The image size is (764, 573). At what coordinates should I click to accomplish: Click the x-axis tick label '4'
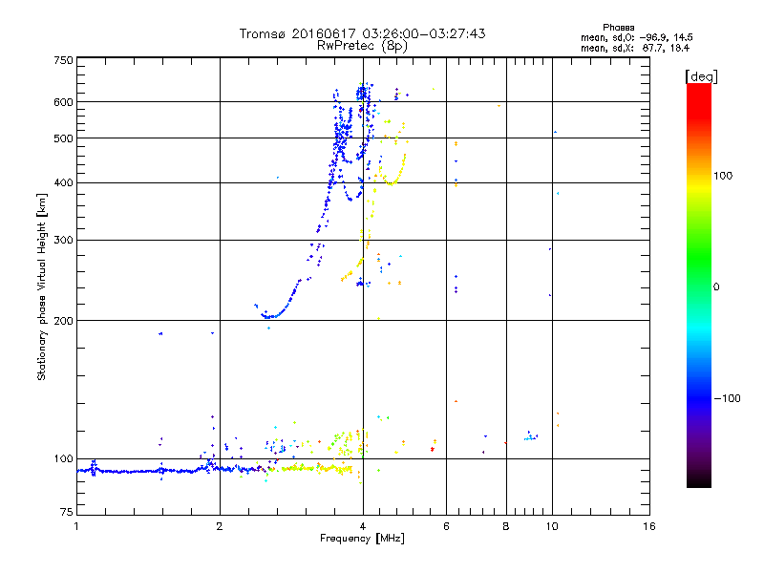point(363,526)
